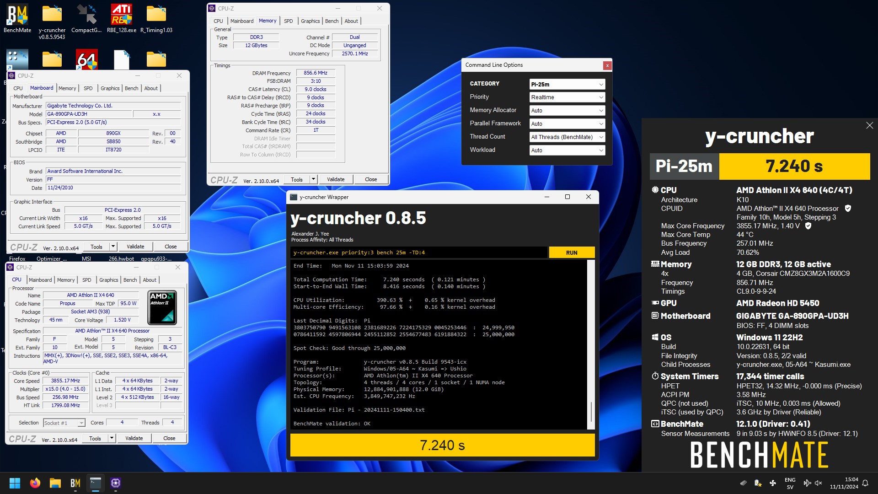Open the Memory Allocator dropdown

point(567,111)
